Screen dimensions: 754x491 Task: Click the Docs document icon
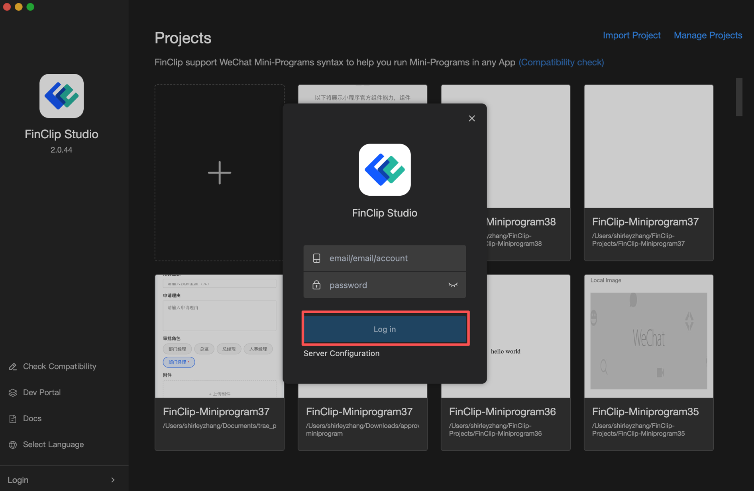pos(13,418)
